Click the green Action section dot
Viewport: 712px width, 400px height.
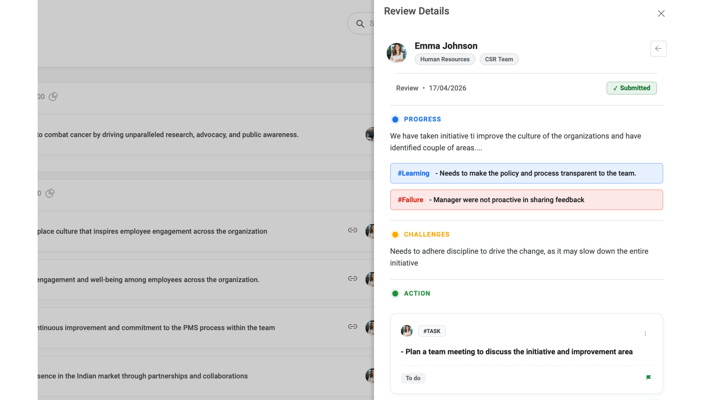pos(395,293)
